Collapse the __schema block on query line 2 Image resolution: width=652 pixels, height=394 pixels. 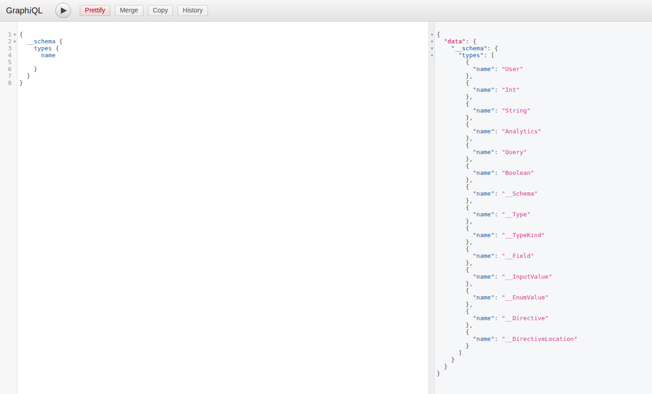(x=15, y=42)
